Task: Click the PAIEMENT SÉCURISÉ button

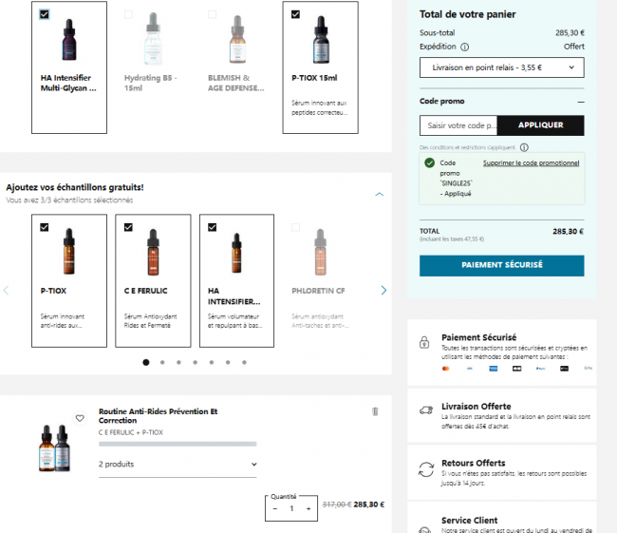Action: click(501, 265)
